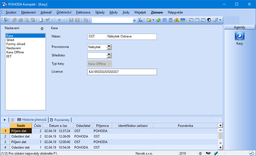Click the second floppy disk save icon

tap(77, 20)
